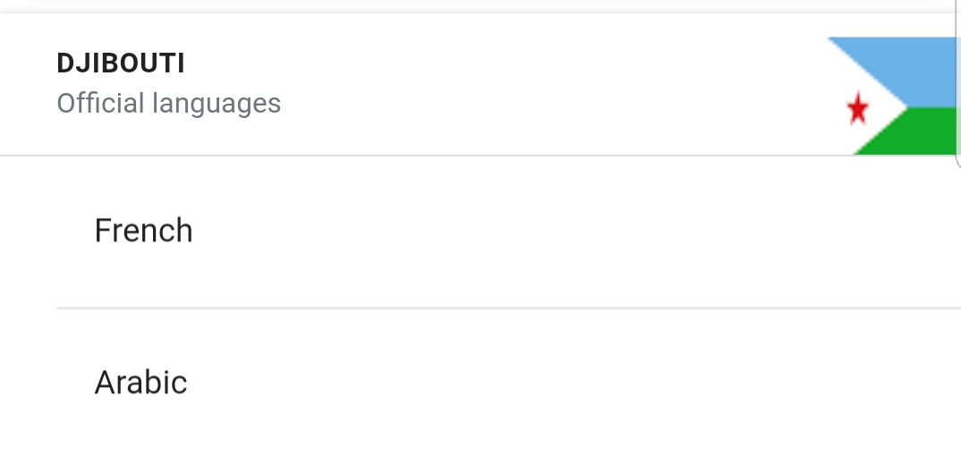This screenshot has height=455, width=961.
Task: Click the blank margin left of Arabic
Action: click(x=47, y=382)
